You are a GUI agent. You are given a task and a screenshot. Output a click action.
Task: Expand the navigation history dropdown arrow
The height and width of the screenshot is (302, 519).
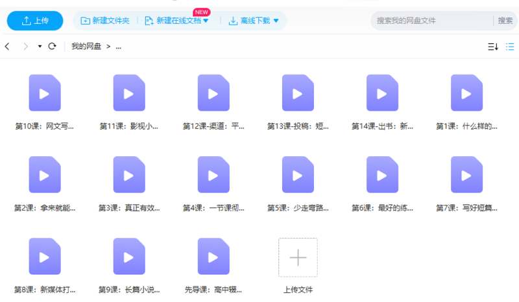click(40, 47)
